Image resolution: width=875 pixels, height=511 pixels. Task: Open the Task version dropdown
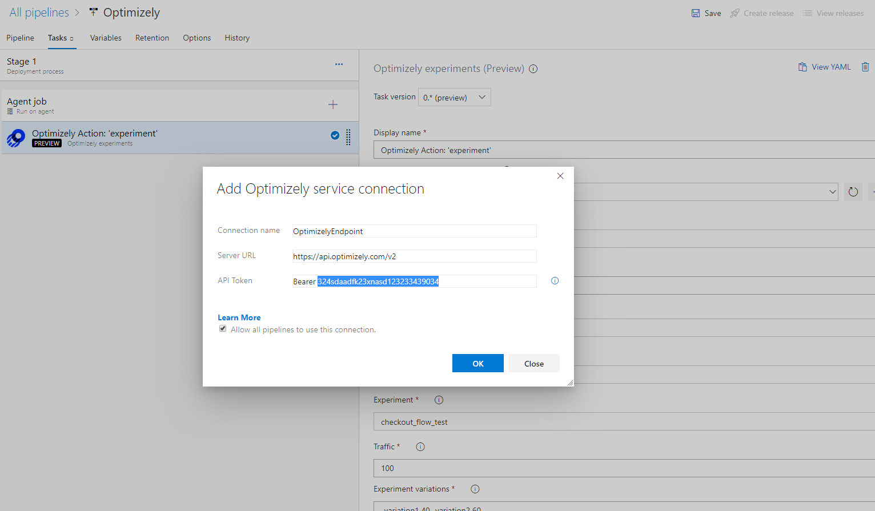455,97
